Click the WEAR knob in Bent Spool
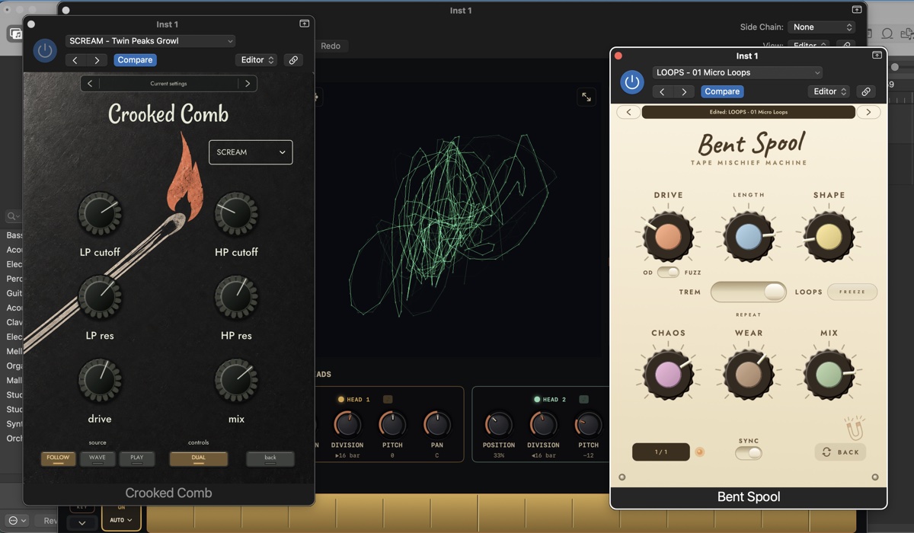This screenshot has height=533, width=914. coord(749,374)
